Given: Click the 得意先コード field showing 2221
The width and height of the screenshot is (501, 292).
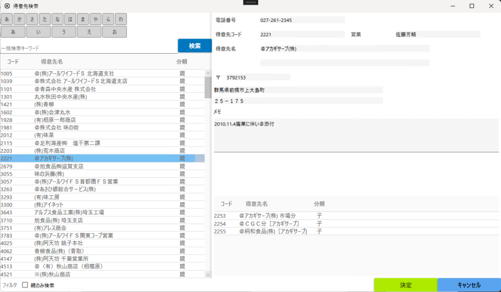Looking at the screenshot, I should [302, 35].
